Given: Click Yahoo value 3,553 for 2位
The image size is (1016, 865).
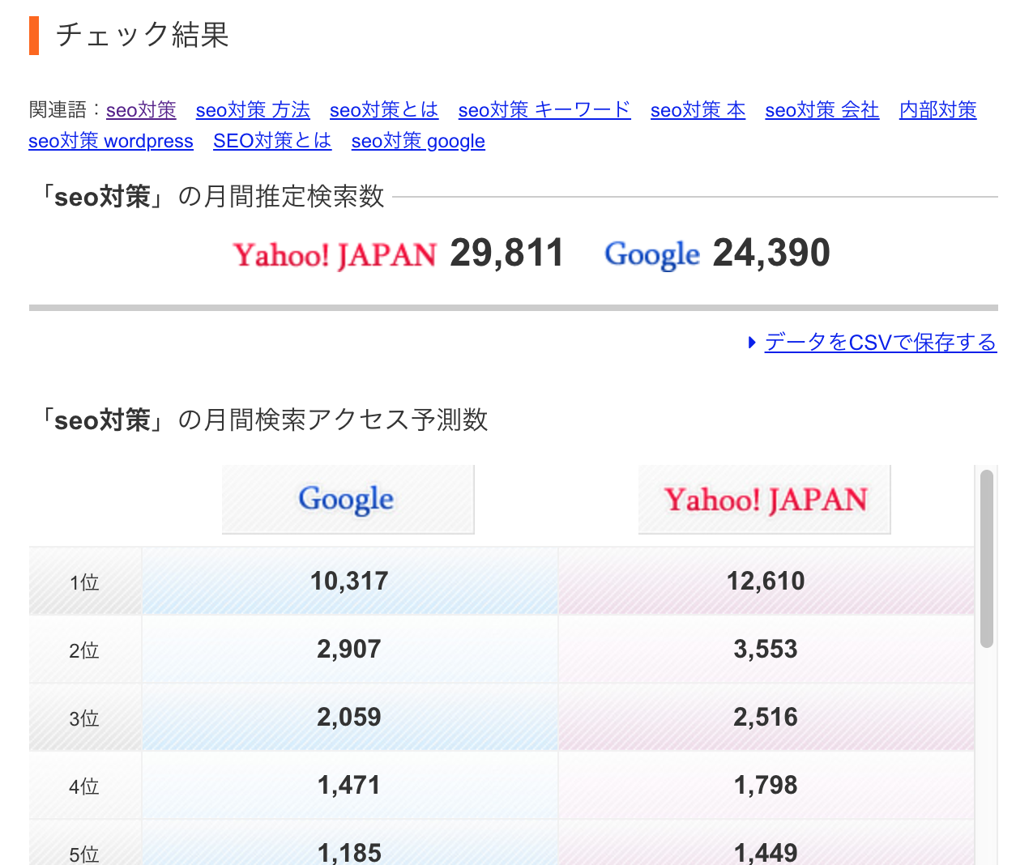Looking at the screenshot, I should (x=766, y=650).
